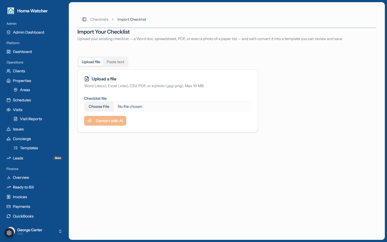Click the 'Operations' section label
The image size is (387, 242).
click(x=15, y=62)
